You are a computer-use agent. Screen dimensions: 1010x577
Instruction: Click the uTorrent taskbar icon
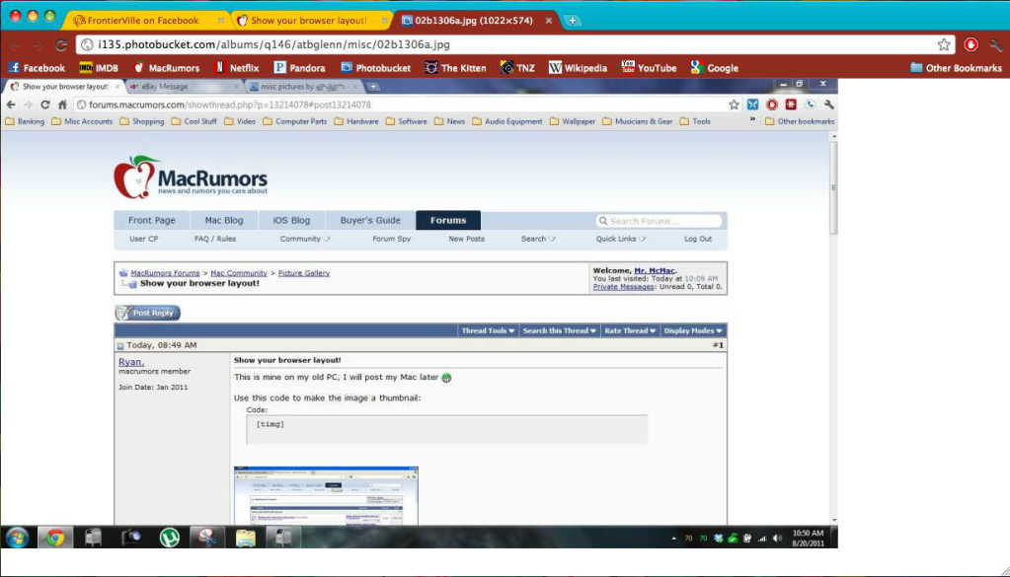[169, 538]
